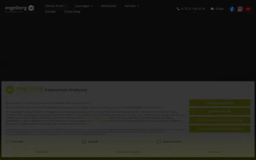This screenshot has width=256, height=160.
Task: Click the Externe Medien label text
Action: (172, 142)
